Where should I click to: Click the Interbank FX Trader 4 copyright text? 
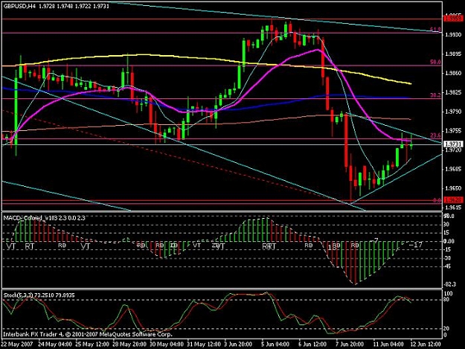click(x=88, y=334)
